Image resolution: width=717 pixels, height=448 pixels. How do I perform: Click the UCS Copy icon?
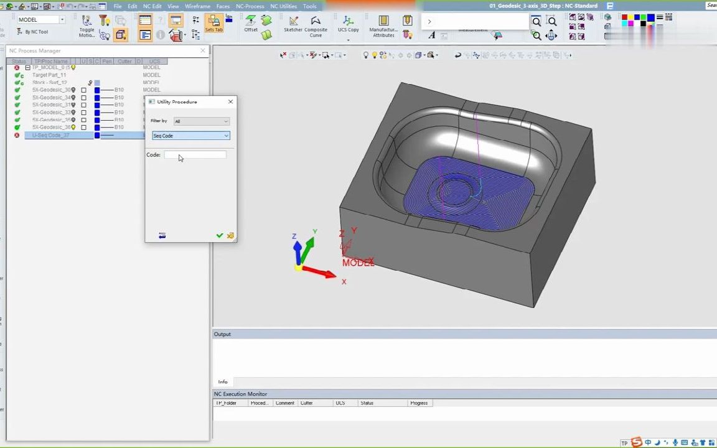click(348, 24)
